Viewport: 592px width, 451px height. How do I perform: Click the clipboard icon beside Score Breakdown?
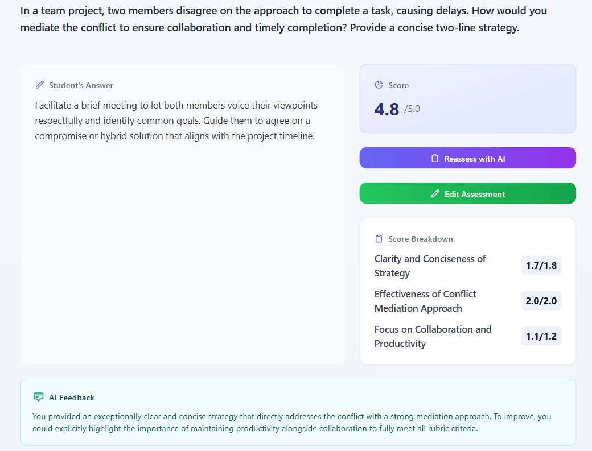click(x=379, y=239)
